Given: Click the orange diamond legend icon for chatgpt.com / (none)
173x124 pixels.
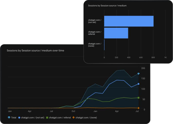Looking at the screenshot, I should tap(73, 117).
